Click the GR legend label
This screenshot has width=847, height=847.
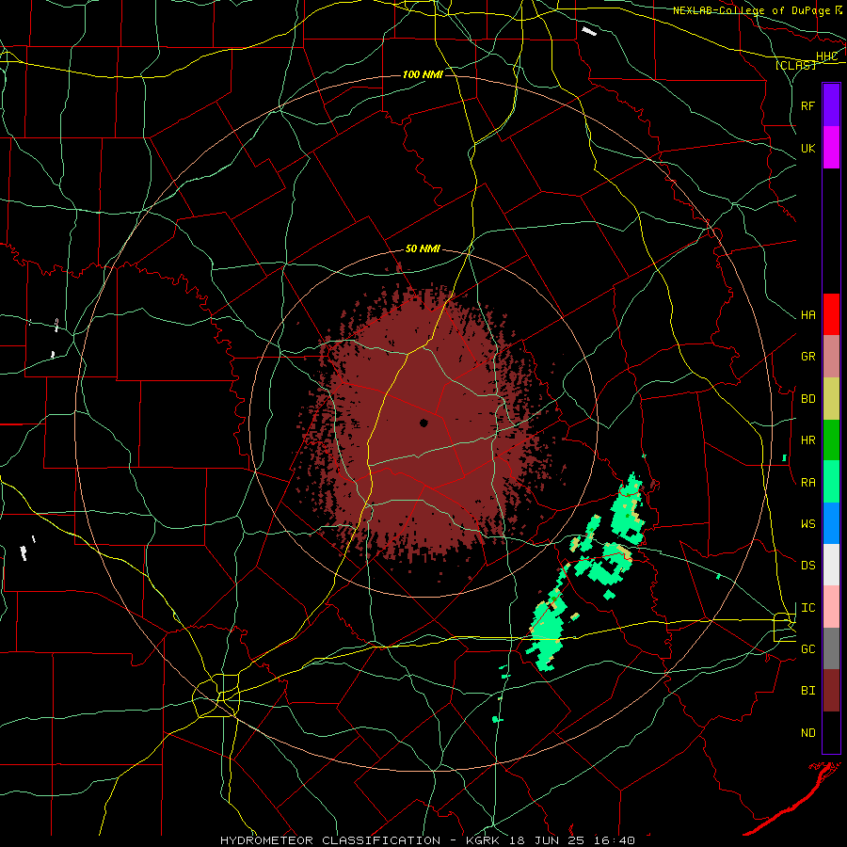point(807,357)
